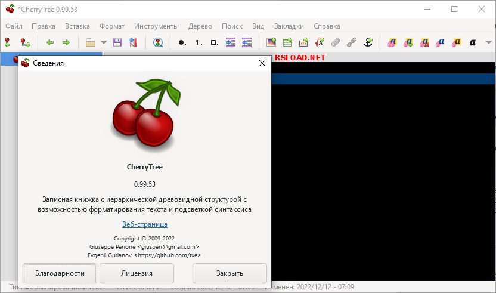Open the find in nodes traffic-light icon
This screenshot has height=293, width=496.
pos(158,42)
